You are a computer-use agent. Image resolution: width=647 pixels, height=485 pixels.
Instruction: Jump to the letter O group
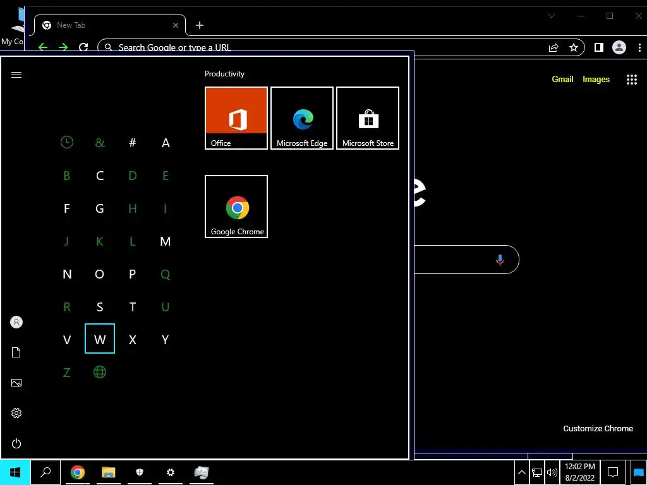click(x=100, y=274)
